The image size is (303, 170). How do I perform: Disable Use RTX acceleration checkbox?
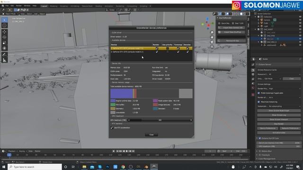112,127
